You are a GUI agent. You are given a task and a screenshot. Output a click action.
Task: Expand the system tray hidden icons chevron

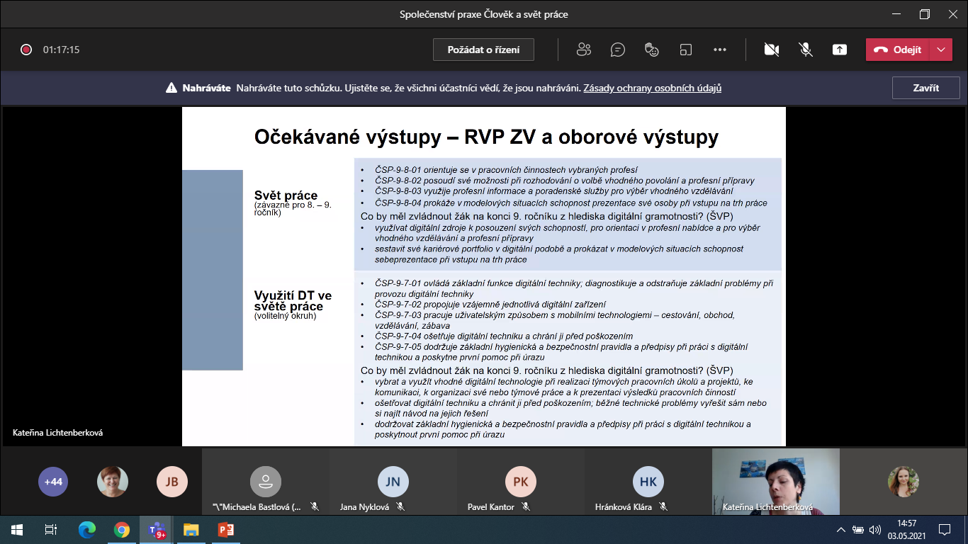coord(841,530)
